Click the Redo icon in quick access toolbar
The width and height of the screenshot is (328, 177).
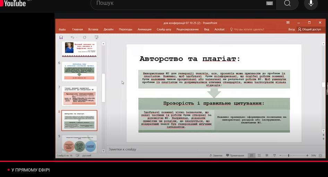coord(84,37)
